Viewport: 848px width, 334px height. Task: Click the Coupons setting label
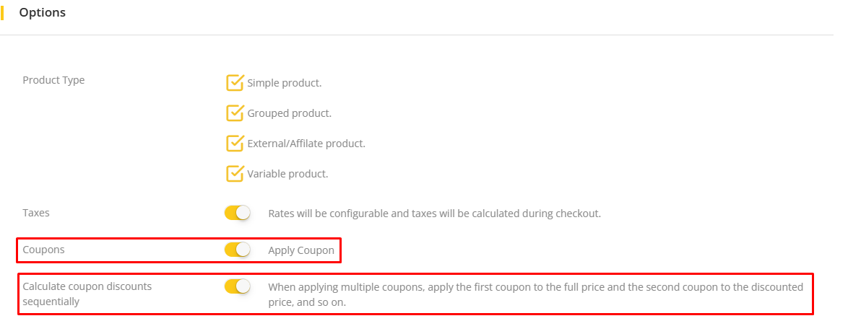click(x=43, y=250)
